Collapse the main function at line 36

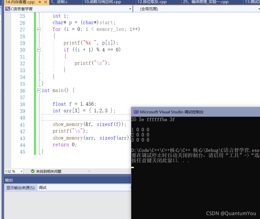tap(39, 90)
